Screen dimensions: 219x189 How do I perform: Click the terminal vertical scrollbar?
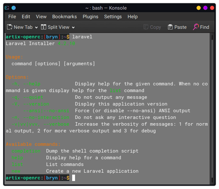[212, 109]
